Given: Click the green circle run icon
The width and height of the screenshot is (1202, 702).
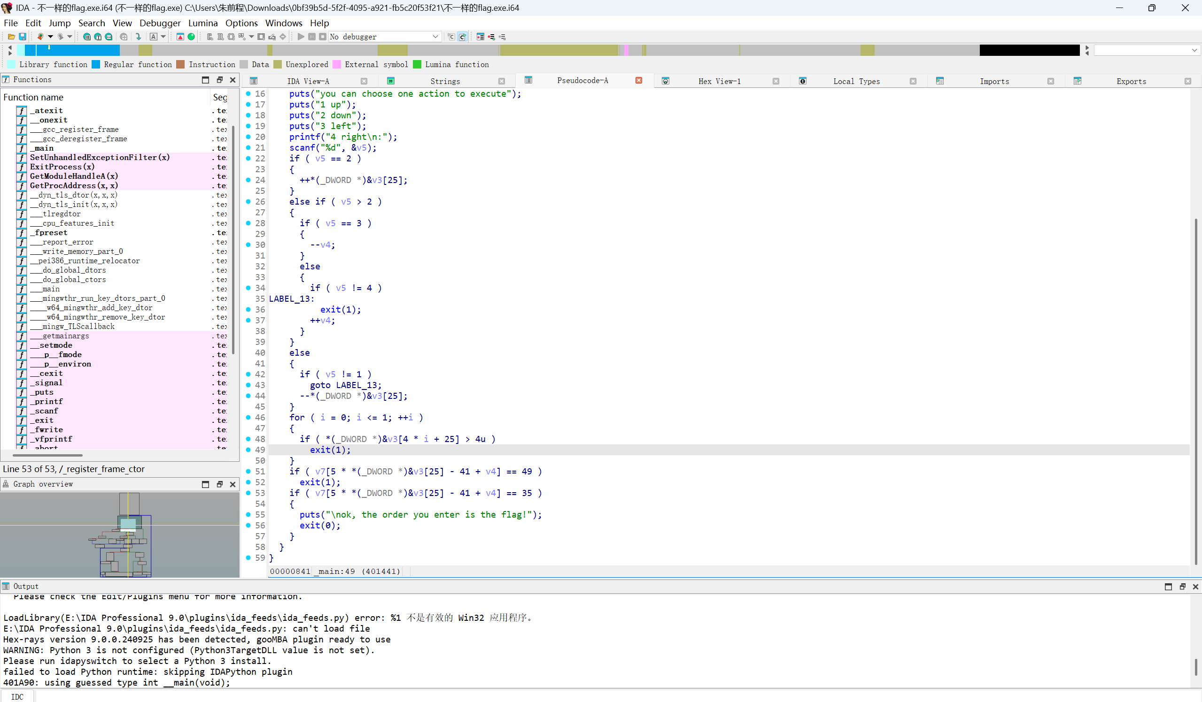Looking at the screenshot, I should 191,37.
